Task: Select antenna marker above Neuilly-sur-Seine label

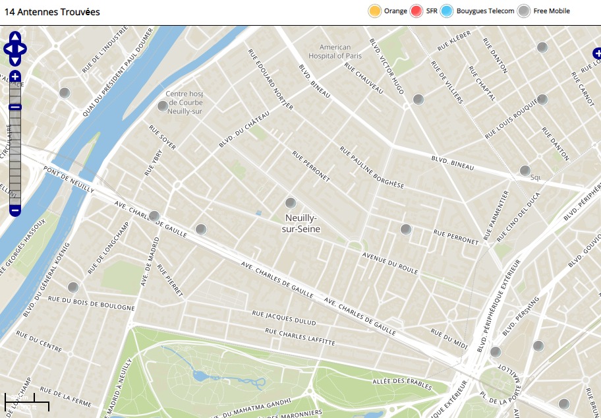Action: click(x=291, y=202)
